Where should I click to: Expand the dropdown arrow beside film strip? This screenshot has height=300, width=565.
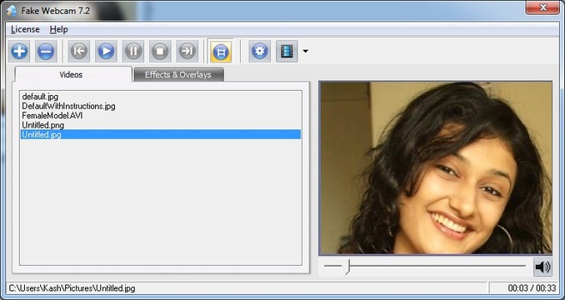click(x=305, y=51)
